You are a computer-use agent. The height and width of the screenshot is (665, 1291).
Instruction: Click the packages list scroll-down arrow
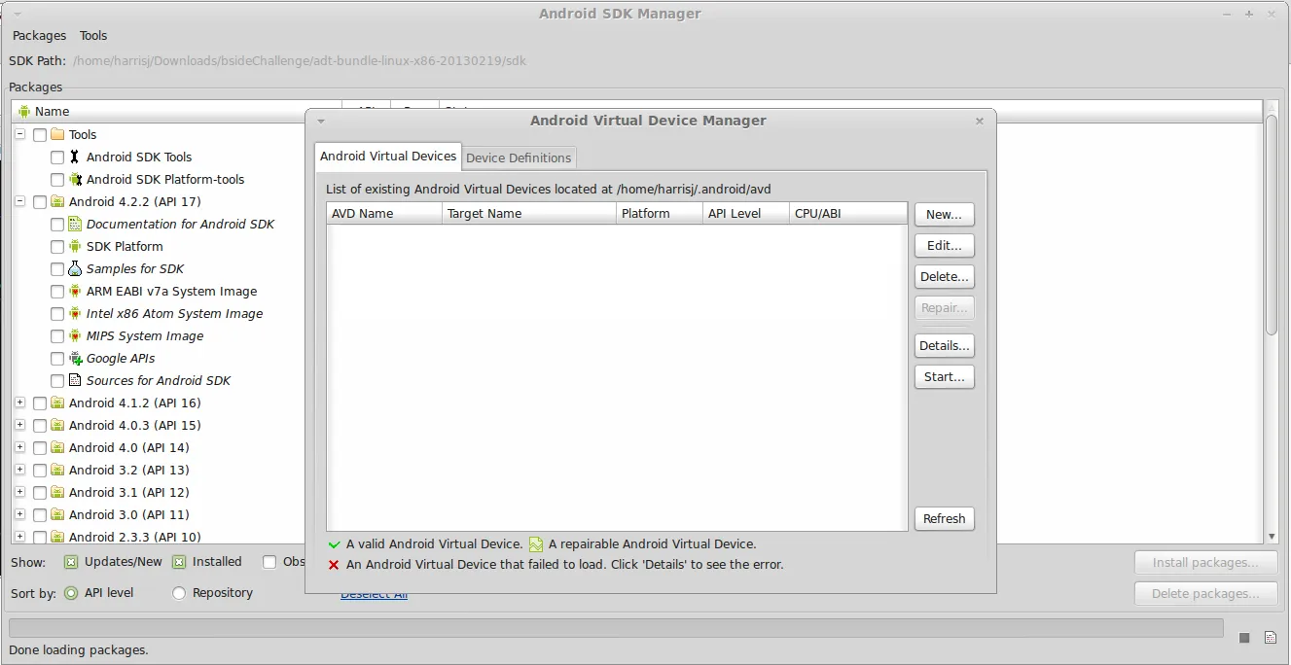[x=1271, y=537]
